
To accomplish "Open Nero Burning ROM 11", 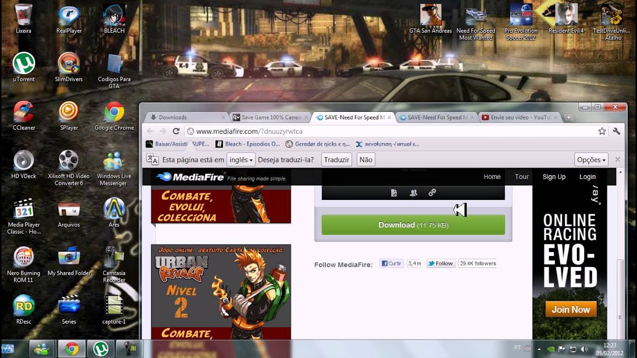I will point(23,264).
